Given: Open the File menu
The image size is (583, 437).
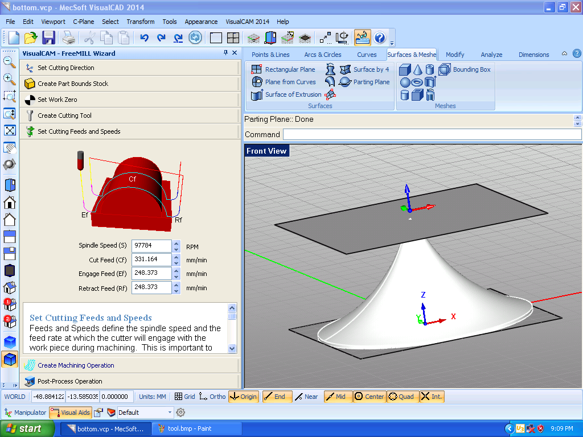Looking at the screenshot, I should click(10, 22).
